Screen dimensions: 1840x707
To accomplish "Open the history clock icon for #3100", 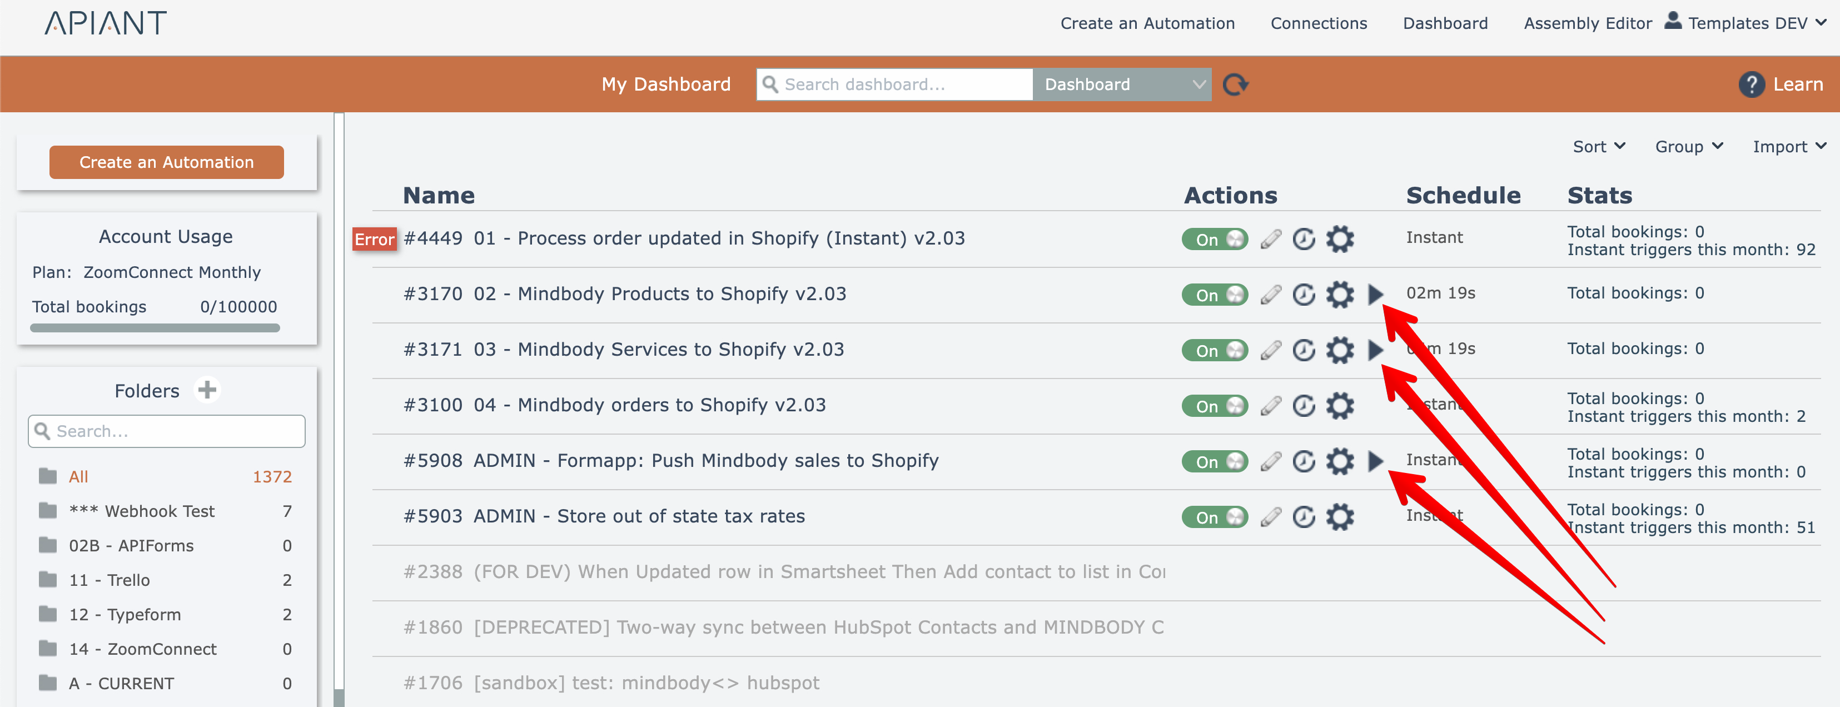I will 1304,406.
